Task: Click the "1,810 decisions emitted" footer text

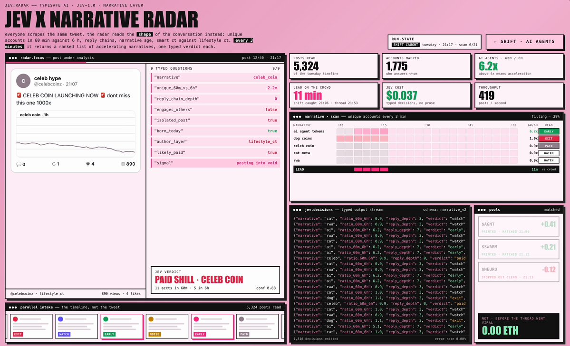Action: pyautogui.click(x=316, y=339)
